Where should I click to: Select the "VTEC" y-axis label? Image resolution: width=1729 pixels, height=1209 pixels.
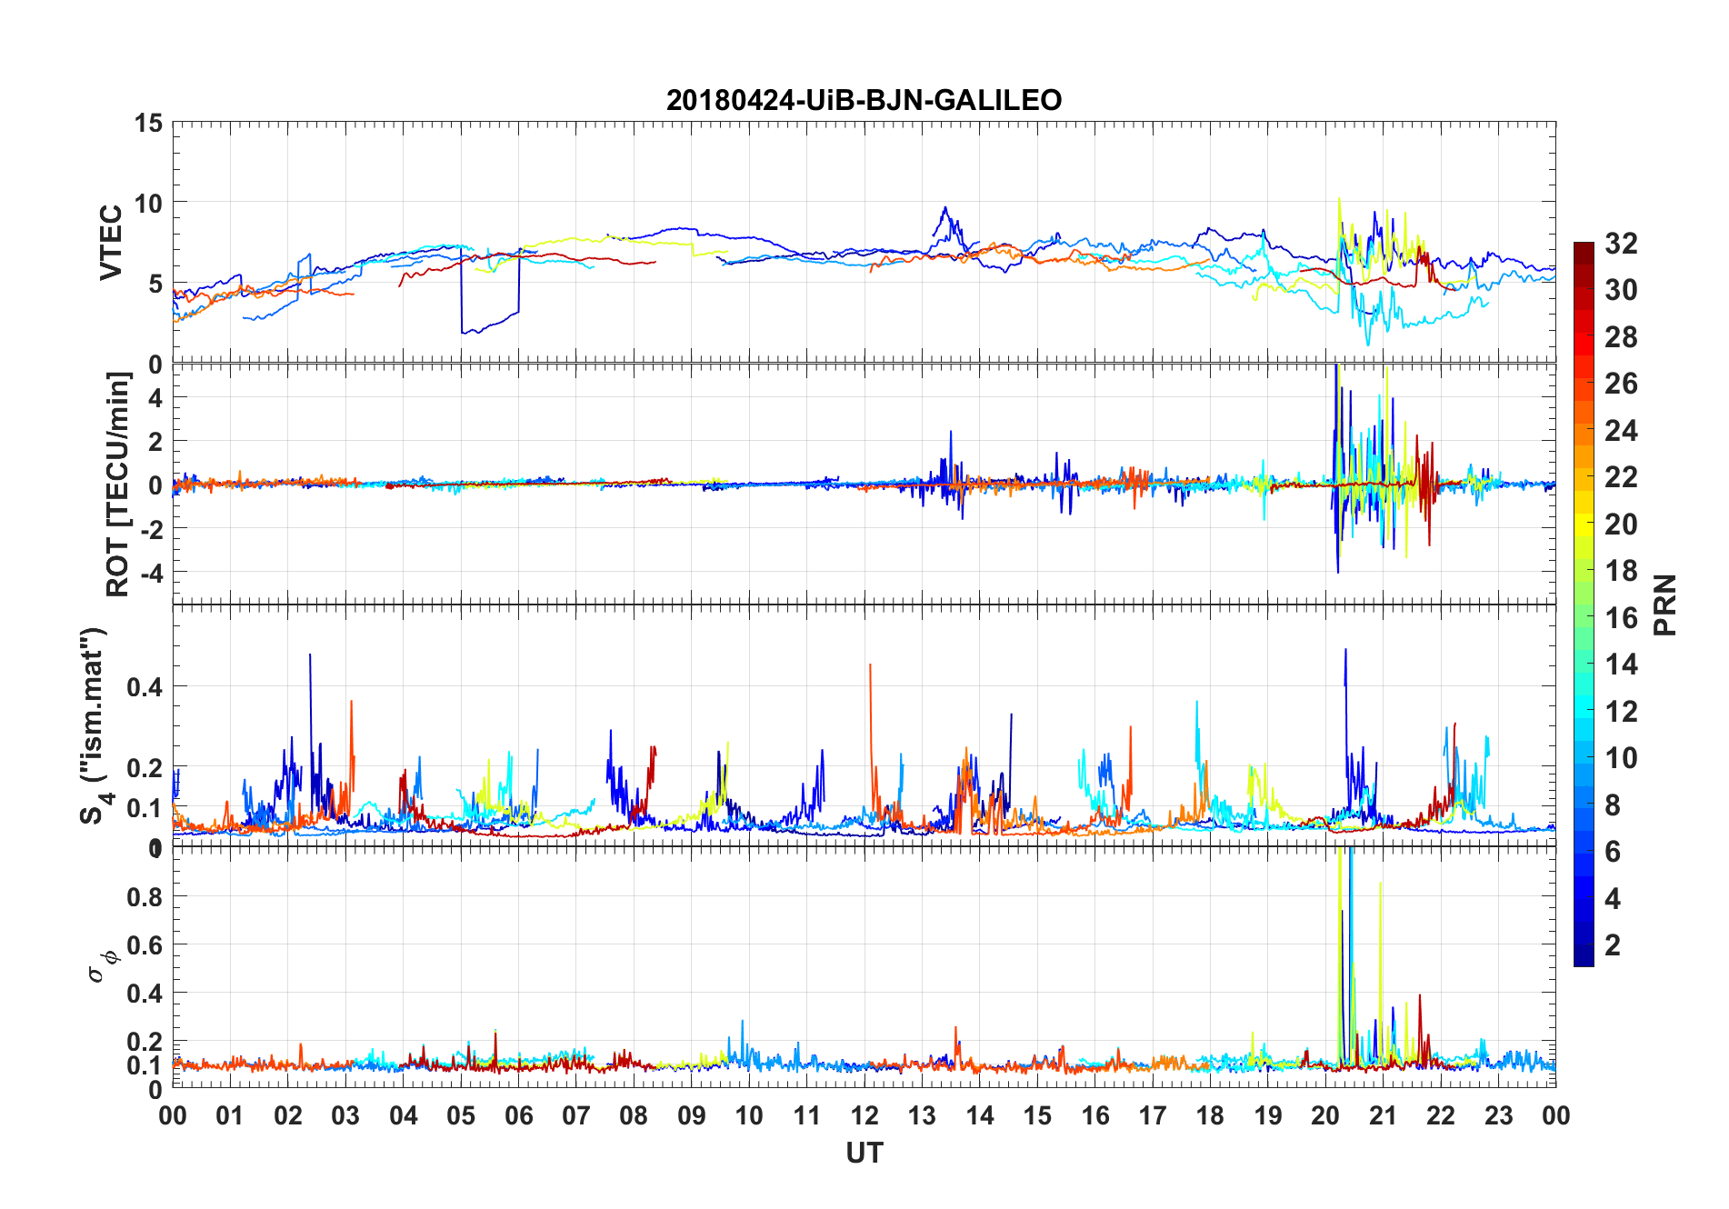[111, 243]
